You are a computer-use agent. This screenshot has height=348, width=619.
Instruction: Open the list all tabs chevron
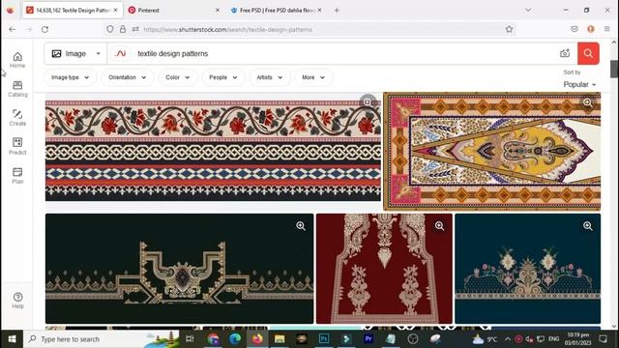528,10
